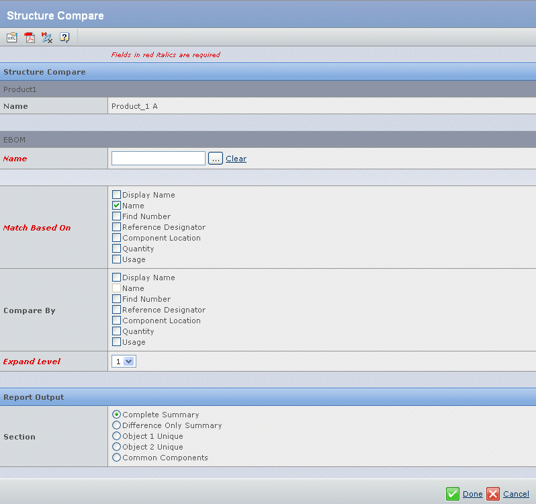This screenshot has width=536, height=504.
Task: Click the ellipsis browse button
Action: point(216,159)
